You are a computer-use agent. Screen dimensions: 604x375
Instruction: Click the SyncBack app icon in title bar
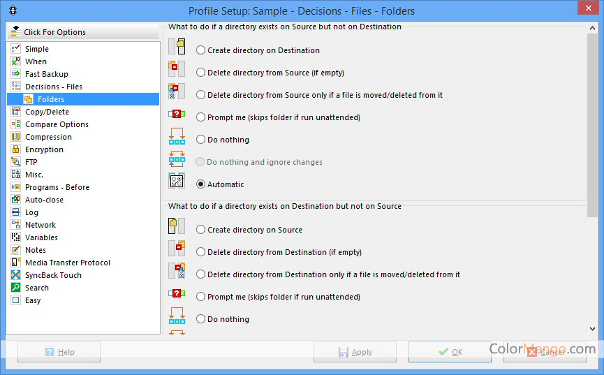coord(13,10)
